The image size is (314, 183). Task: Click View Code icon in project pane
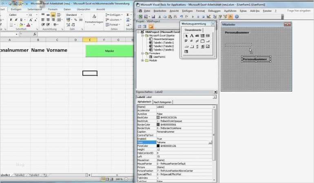pos(139,26)
